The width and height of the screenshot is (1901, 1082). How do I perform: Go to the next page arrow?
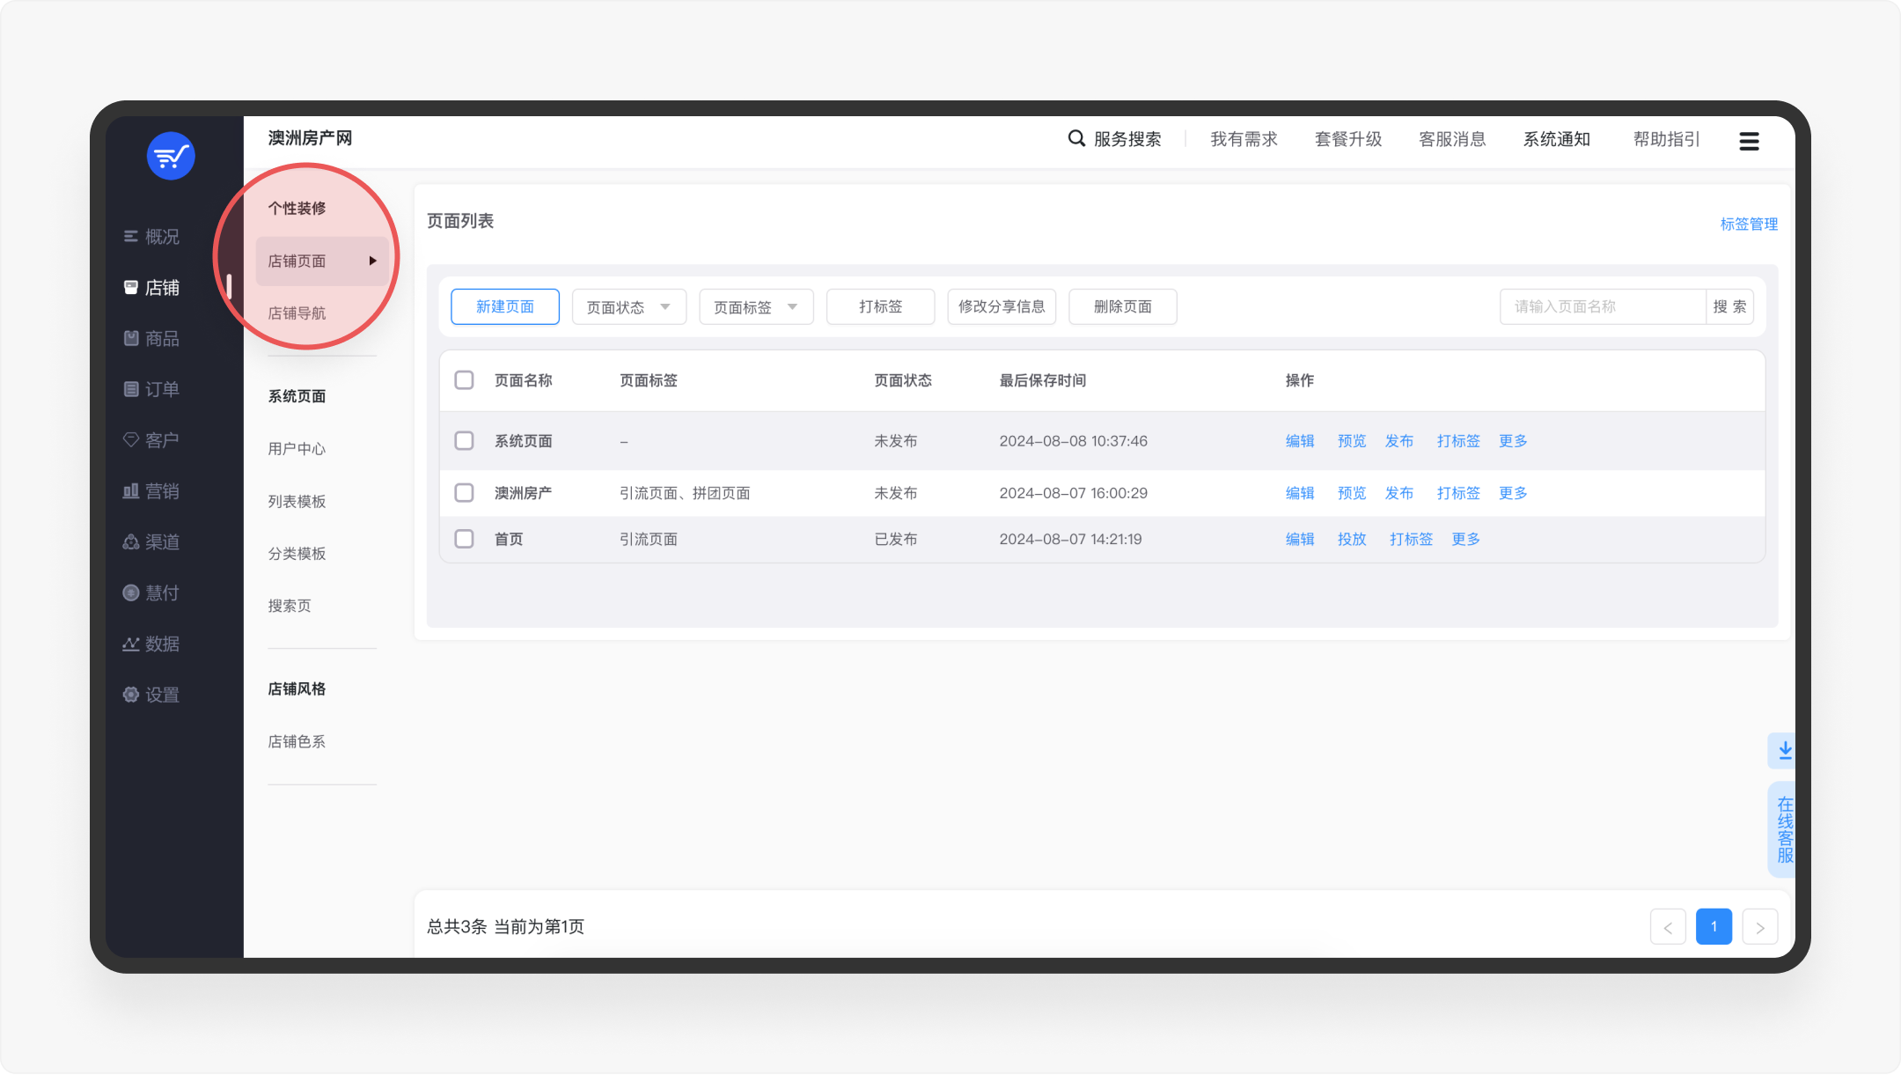coord(1759,927)
